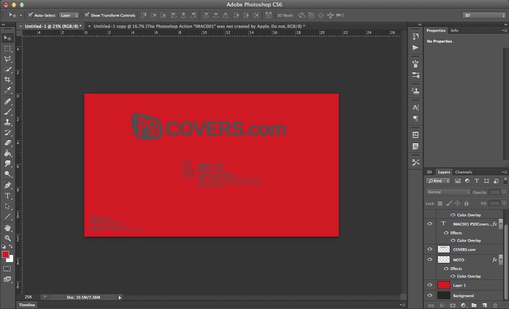The height and width of the screenshot is (309, 509).
Task: Select the Rectangular Marquee tool
Action: 8,49
